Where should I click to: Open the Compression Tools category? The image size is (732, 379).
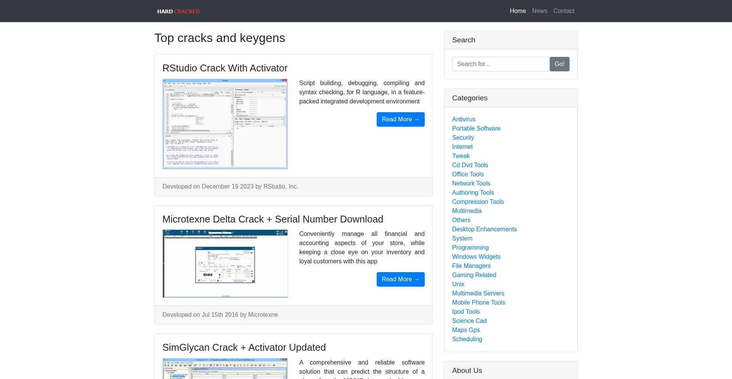(x=478, y=202)
